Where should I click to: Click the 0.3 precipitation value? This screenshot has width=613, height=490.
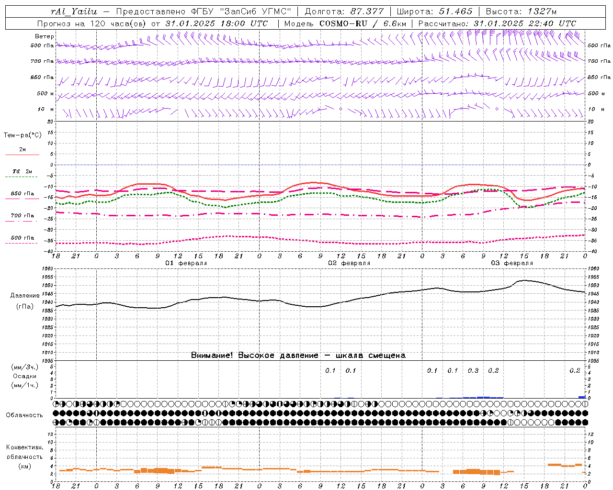point(473,371)
